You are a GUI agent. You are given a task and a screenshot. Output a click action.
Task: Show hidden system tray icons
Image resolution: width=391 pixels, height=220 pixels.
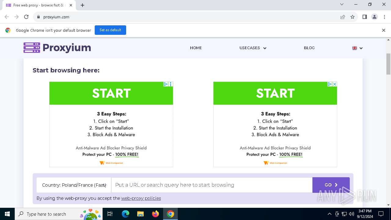329,214
